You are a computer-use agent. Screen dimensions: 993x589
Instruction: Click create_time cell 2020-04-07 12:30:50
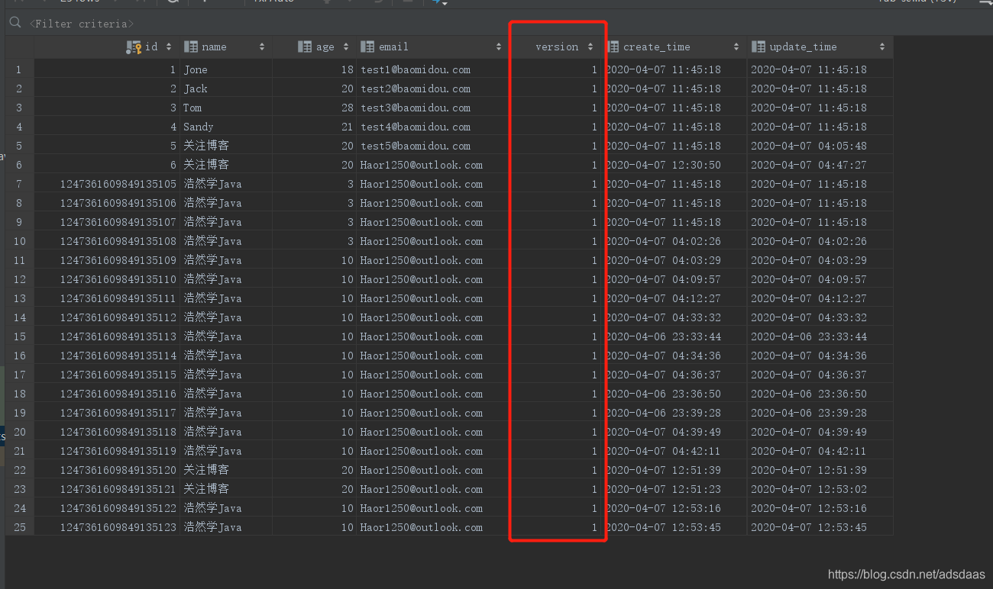tap(674, 165)
